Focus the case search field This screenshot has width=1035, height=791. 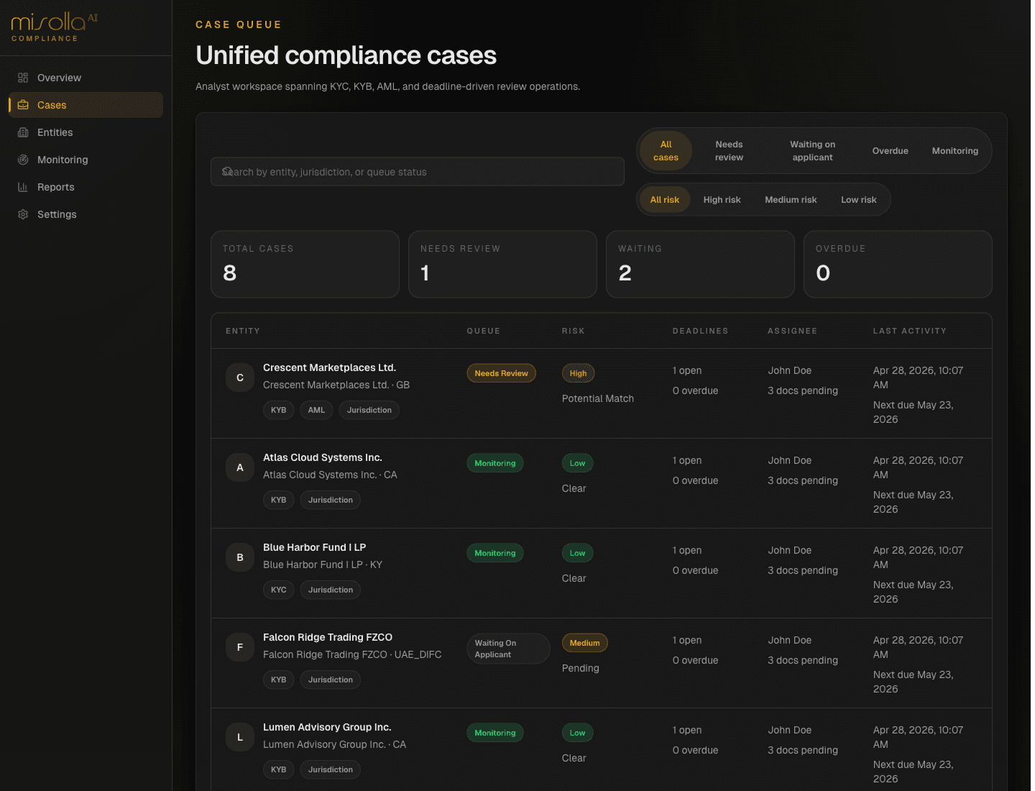[417, 172]
